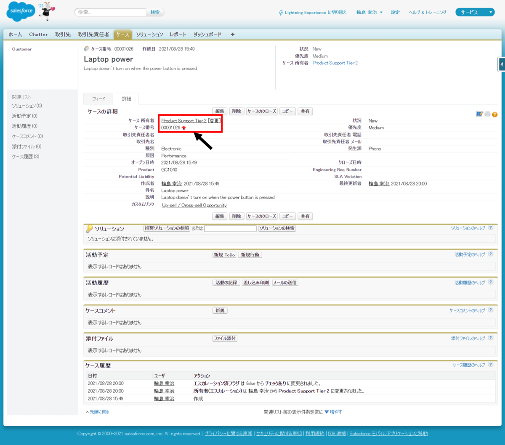Click the printable view printer icon

coord(487,114)
